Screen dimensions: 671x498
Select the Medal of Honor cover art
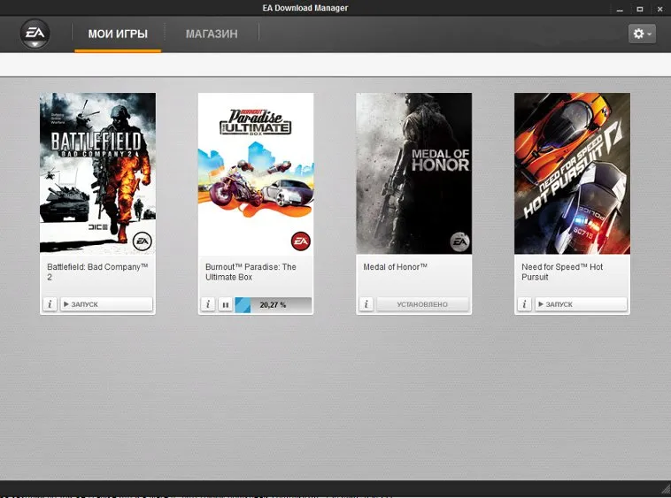(x=413, y=173)
